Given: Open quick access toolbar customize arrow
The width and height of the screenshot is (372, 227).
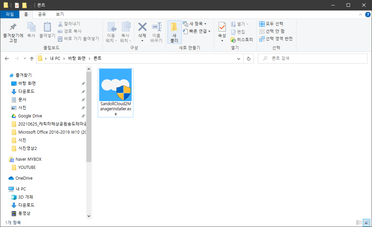Looking at the screenshot, I should [x=30, y=5].
